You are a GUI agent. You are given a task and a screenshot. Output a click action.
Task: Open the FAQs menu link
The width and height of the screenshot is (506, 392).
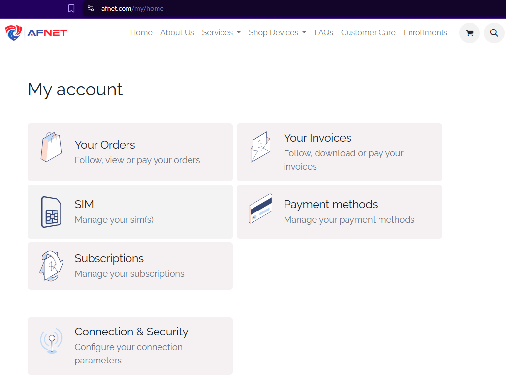(323, 33)
